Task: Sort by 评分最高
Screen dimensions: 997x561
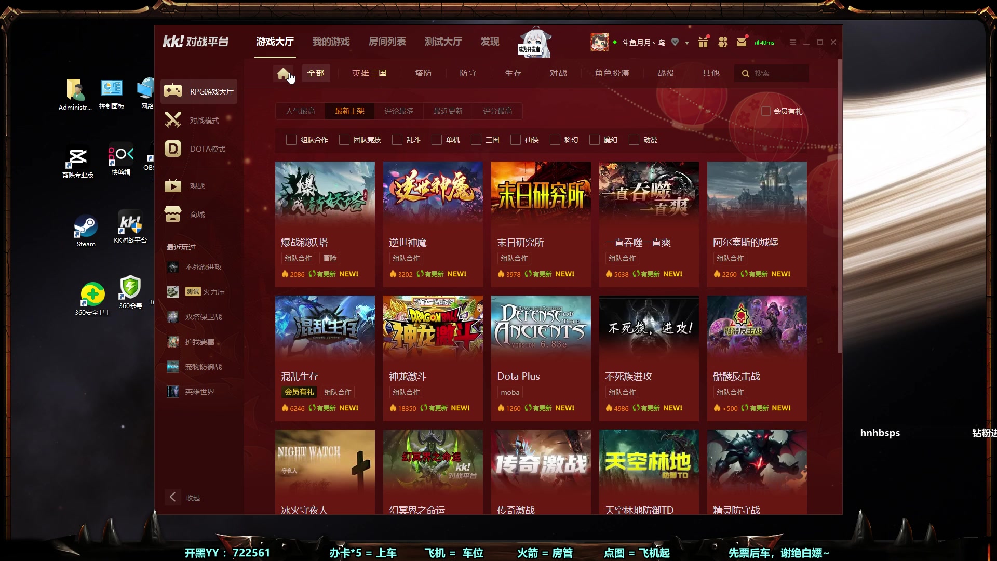Action: tap(497, 111)
